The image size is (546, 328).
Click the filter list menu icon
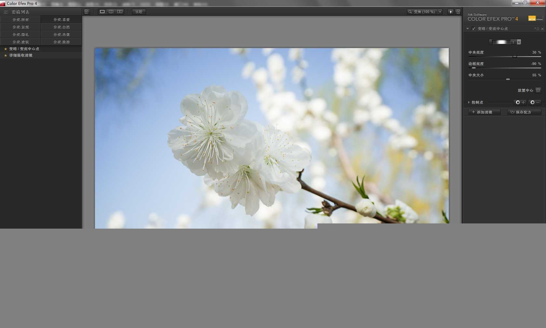coord(6,12)
